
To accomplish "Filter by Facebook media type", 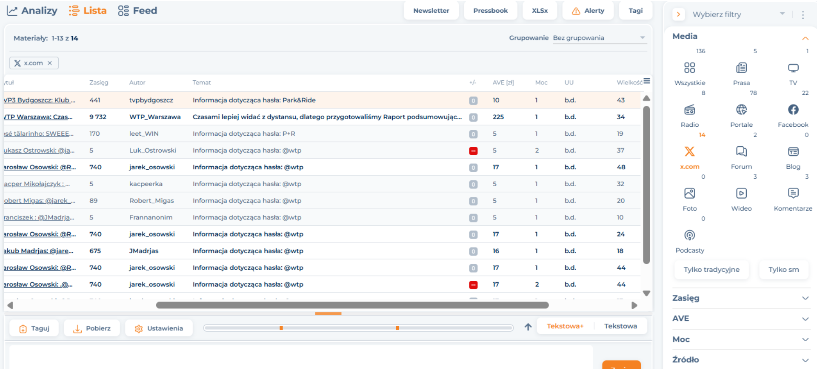I will 793,110.
